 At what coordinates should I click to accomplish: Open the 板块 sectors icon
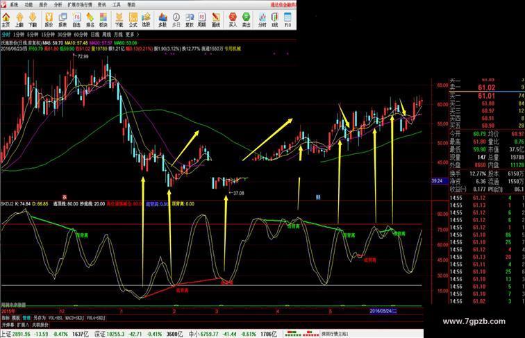pos(103,19)
